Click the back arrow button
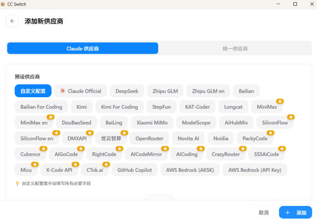Image resolution: width=317 pixels, height=219 pixels. click(12, 21)
